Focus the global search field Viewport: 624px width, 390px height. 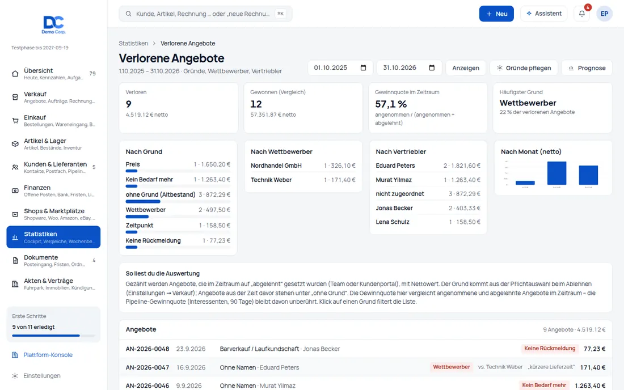(x=205, y=14)
